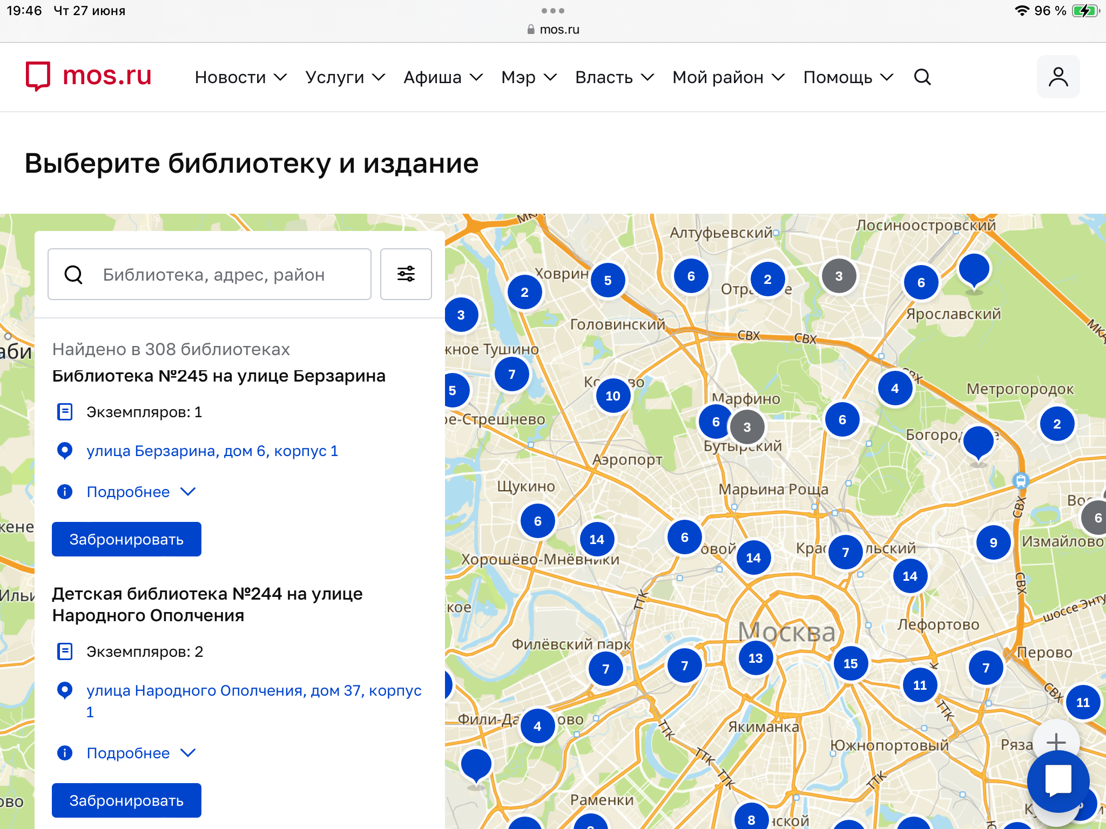
Task: Open address улица Берзарина, дом 6, корпус 1
Action: (212, 451)
